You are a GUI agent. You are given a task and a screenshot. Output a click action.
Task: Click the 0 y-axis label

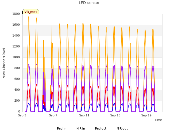click(19, 111)
